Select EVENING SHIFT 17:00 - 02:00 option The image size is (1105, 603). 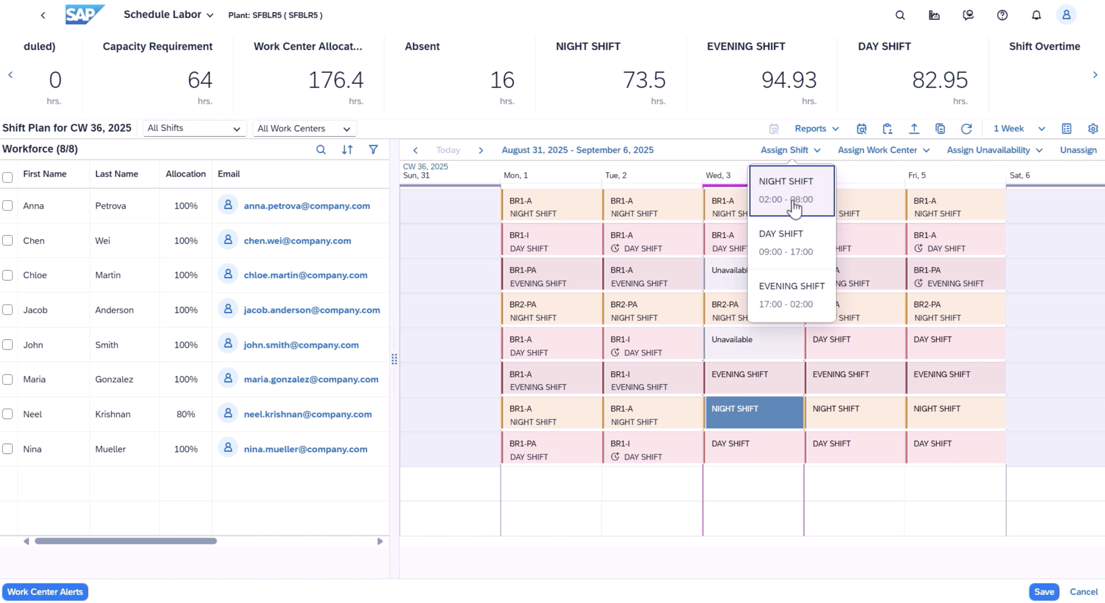[x=791, y=295]
